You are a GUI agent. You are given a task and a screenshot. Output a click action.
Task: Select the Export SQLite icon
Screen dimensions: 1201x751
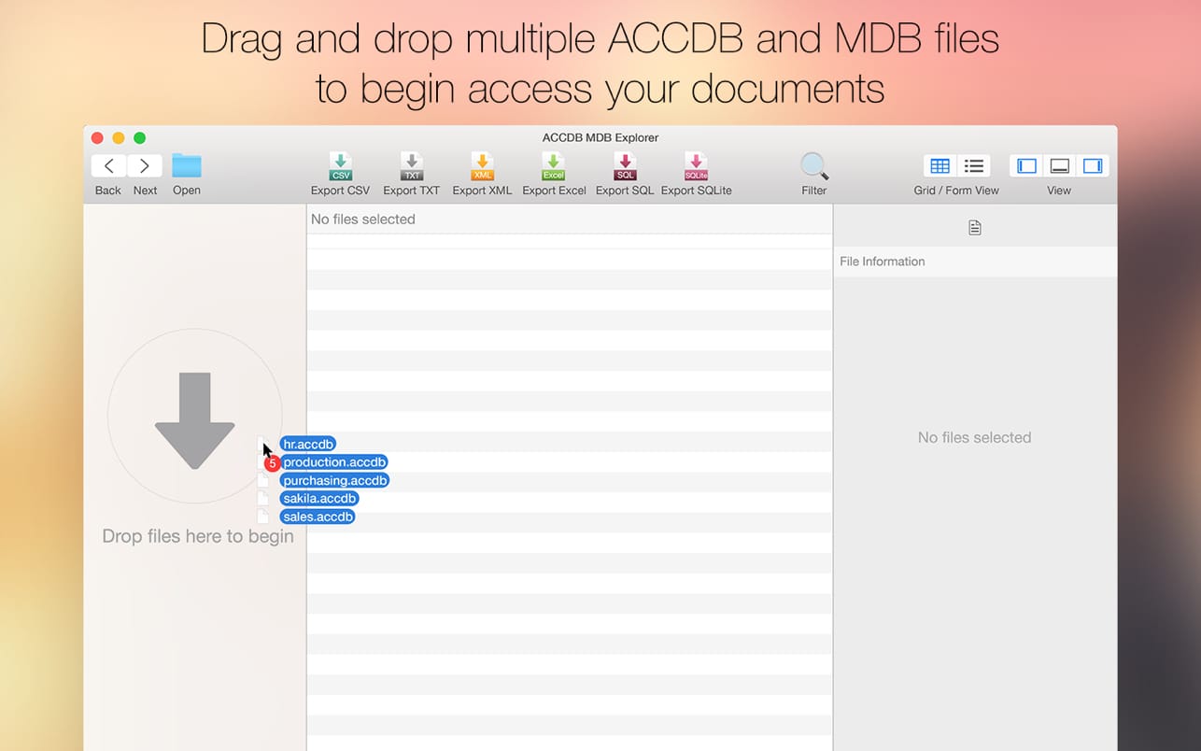point(695,165)
